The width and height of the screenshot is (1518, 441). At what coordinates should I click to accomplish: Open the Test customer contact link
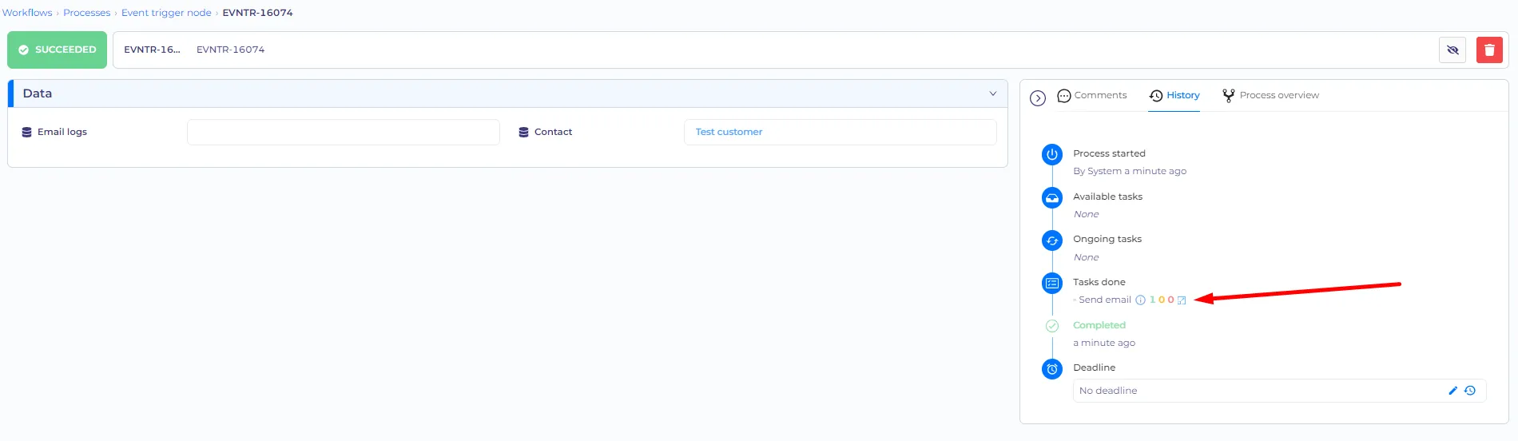(729, 132)
